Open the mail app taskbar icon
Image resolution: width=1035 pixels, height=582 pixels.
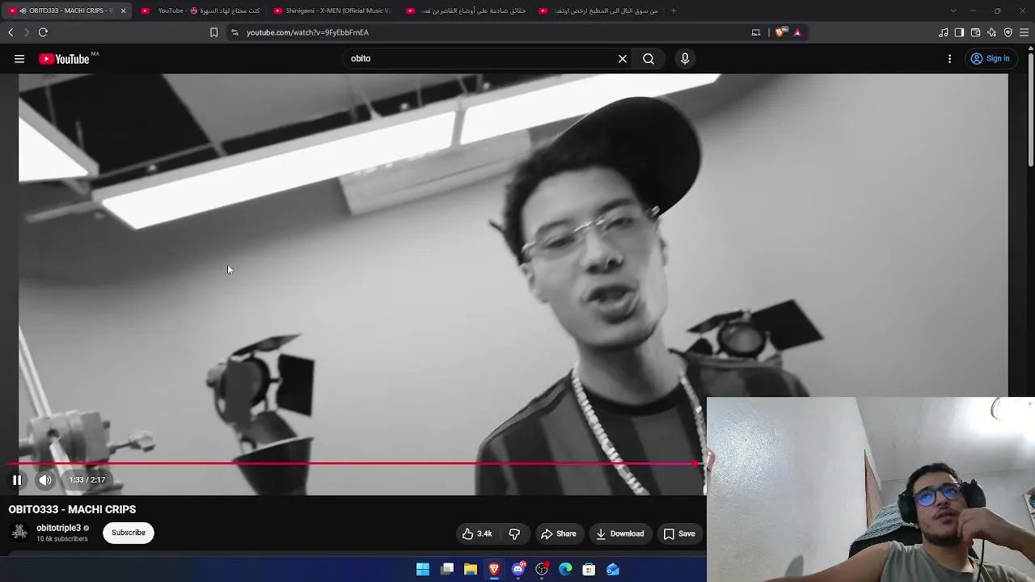613,570
